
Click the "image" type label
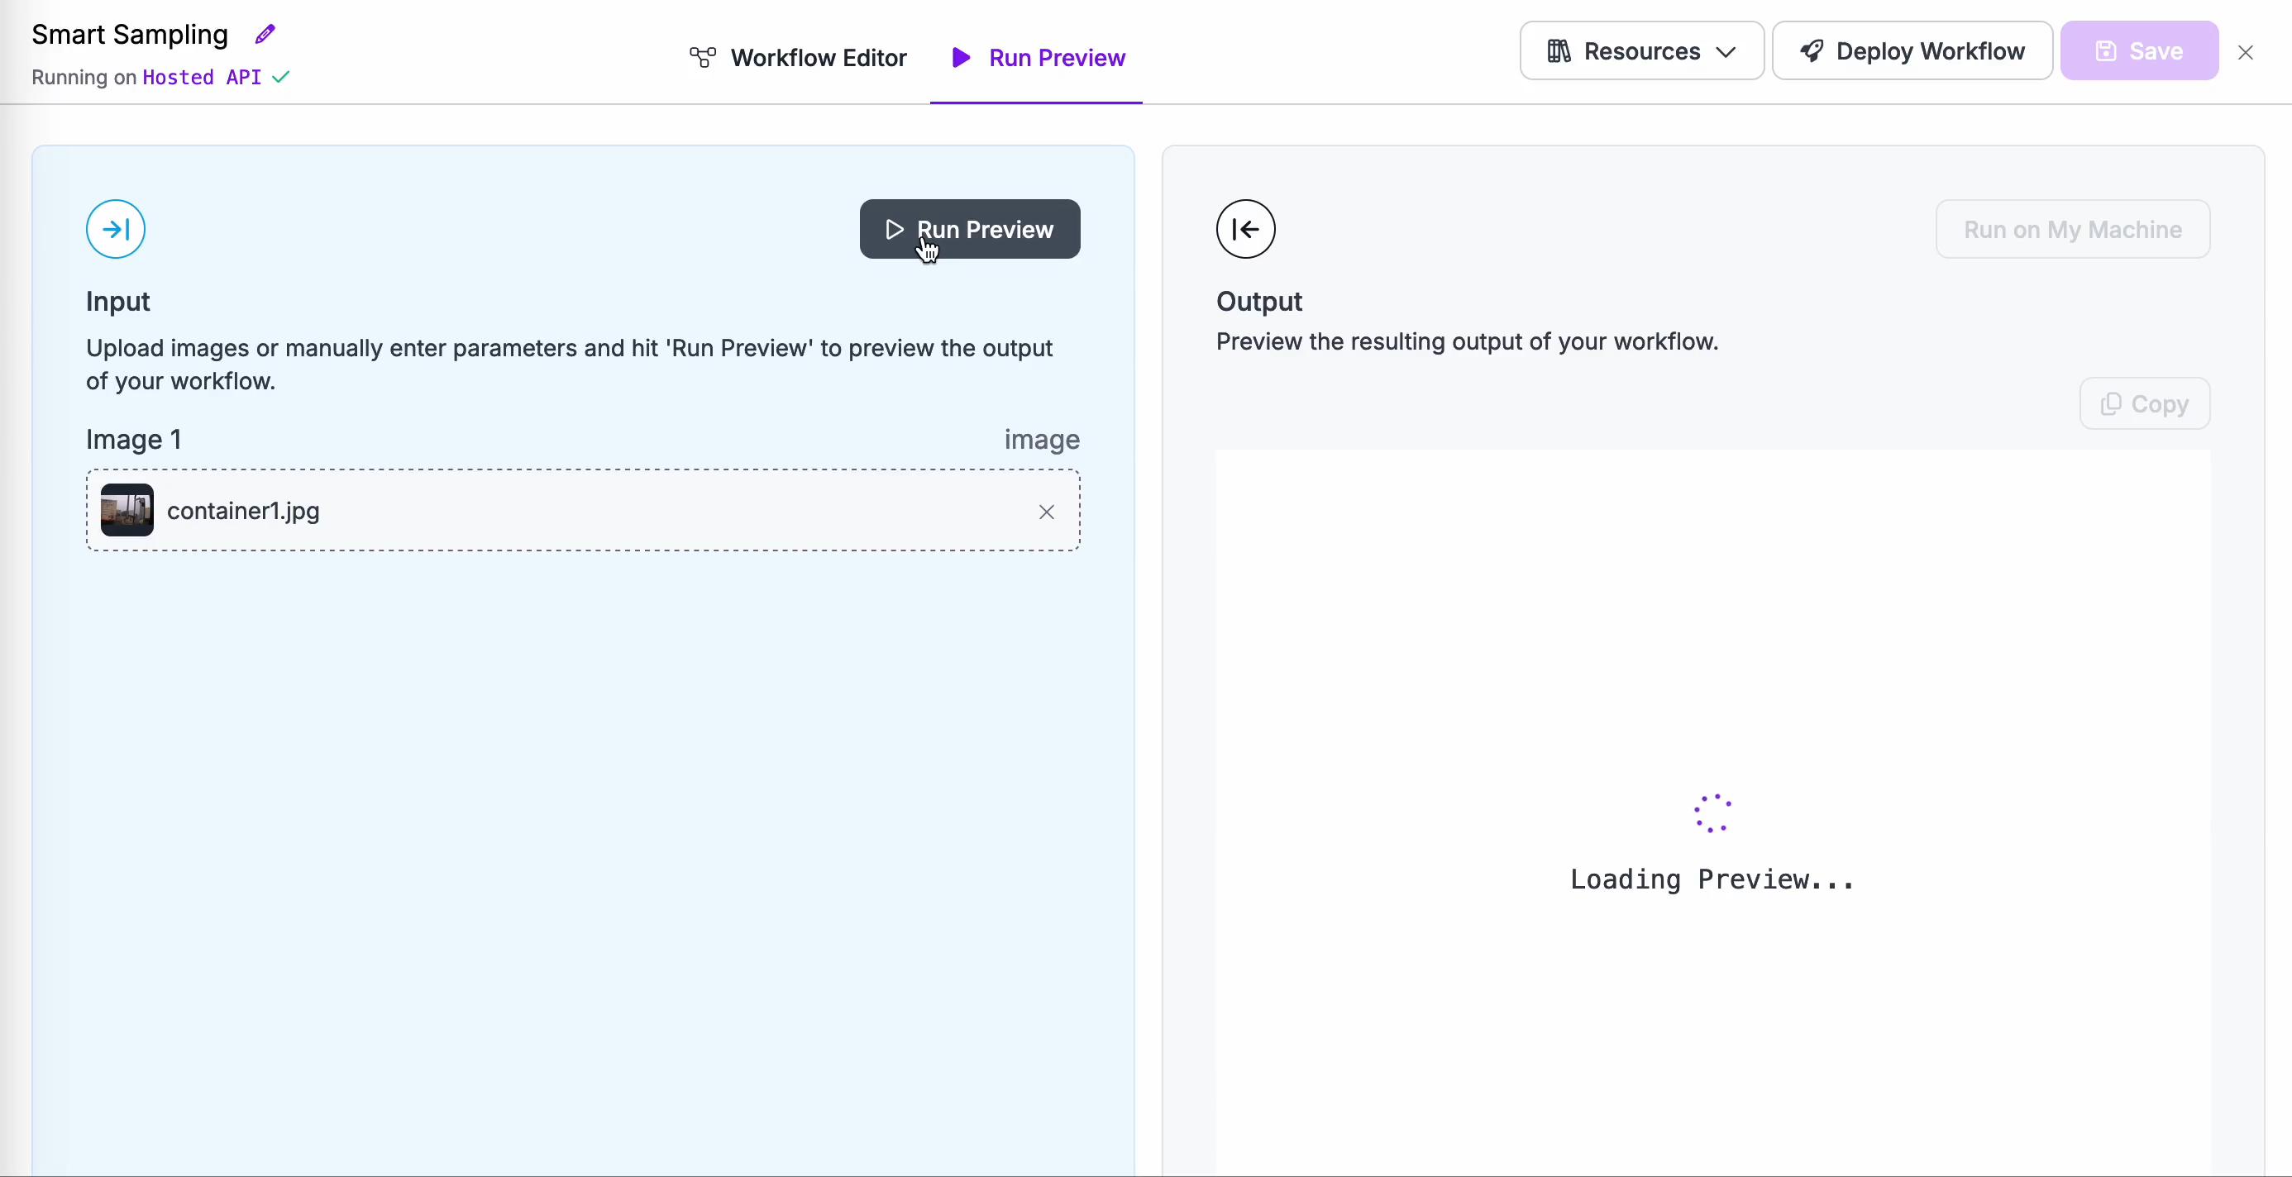(x=1042, y=440)
